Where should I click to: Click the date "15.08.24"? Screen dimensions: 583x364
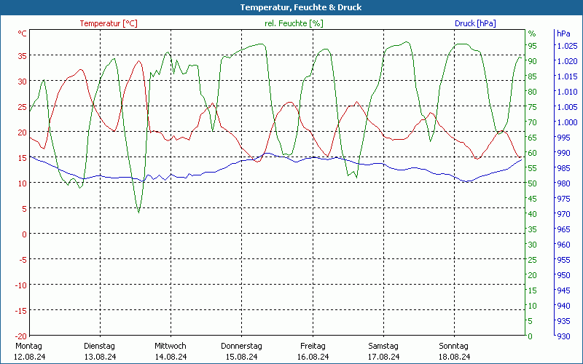point(242,357)
